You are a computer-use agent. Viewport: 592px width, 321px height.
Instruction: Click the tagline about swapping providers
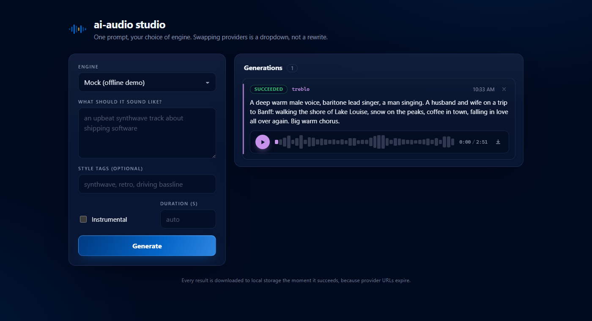point(211,37)
